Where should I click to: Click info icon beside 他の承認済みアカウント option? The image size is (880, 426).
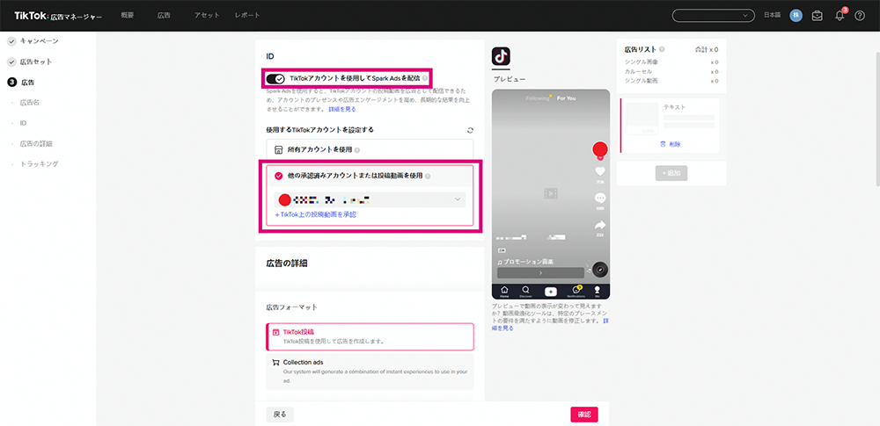coord(428,176)
